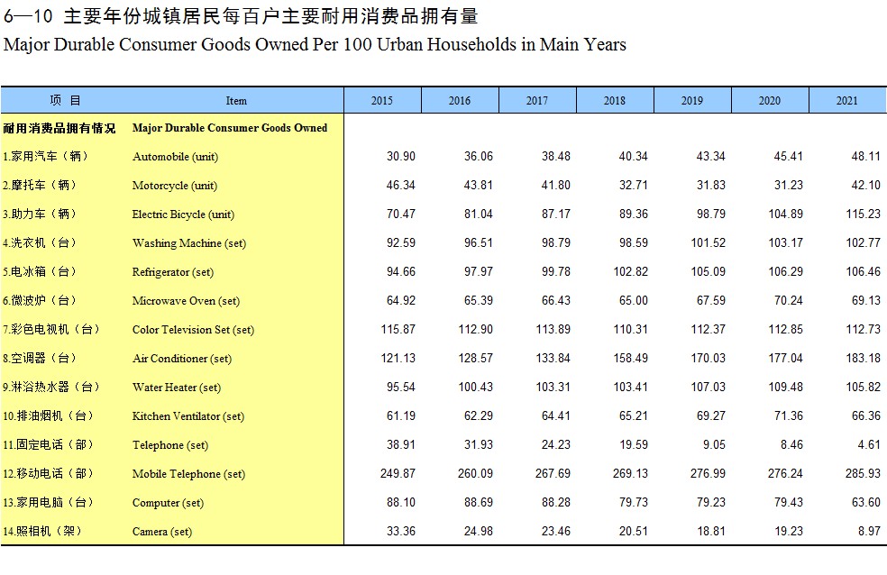Select the "Item" header cell
Viewport: 887px width, 575px height.
(x=236, y=101)
